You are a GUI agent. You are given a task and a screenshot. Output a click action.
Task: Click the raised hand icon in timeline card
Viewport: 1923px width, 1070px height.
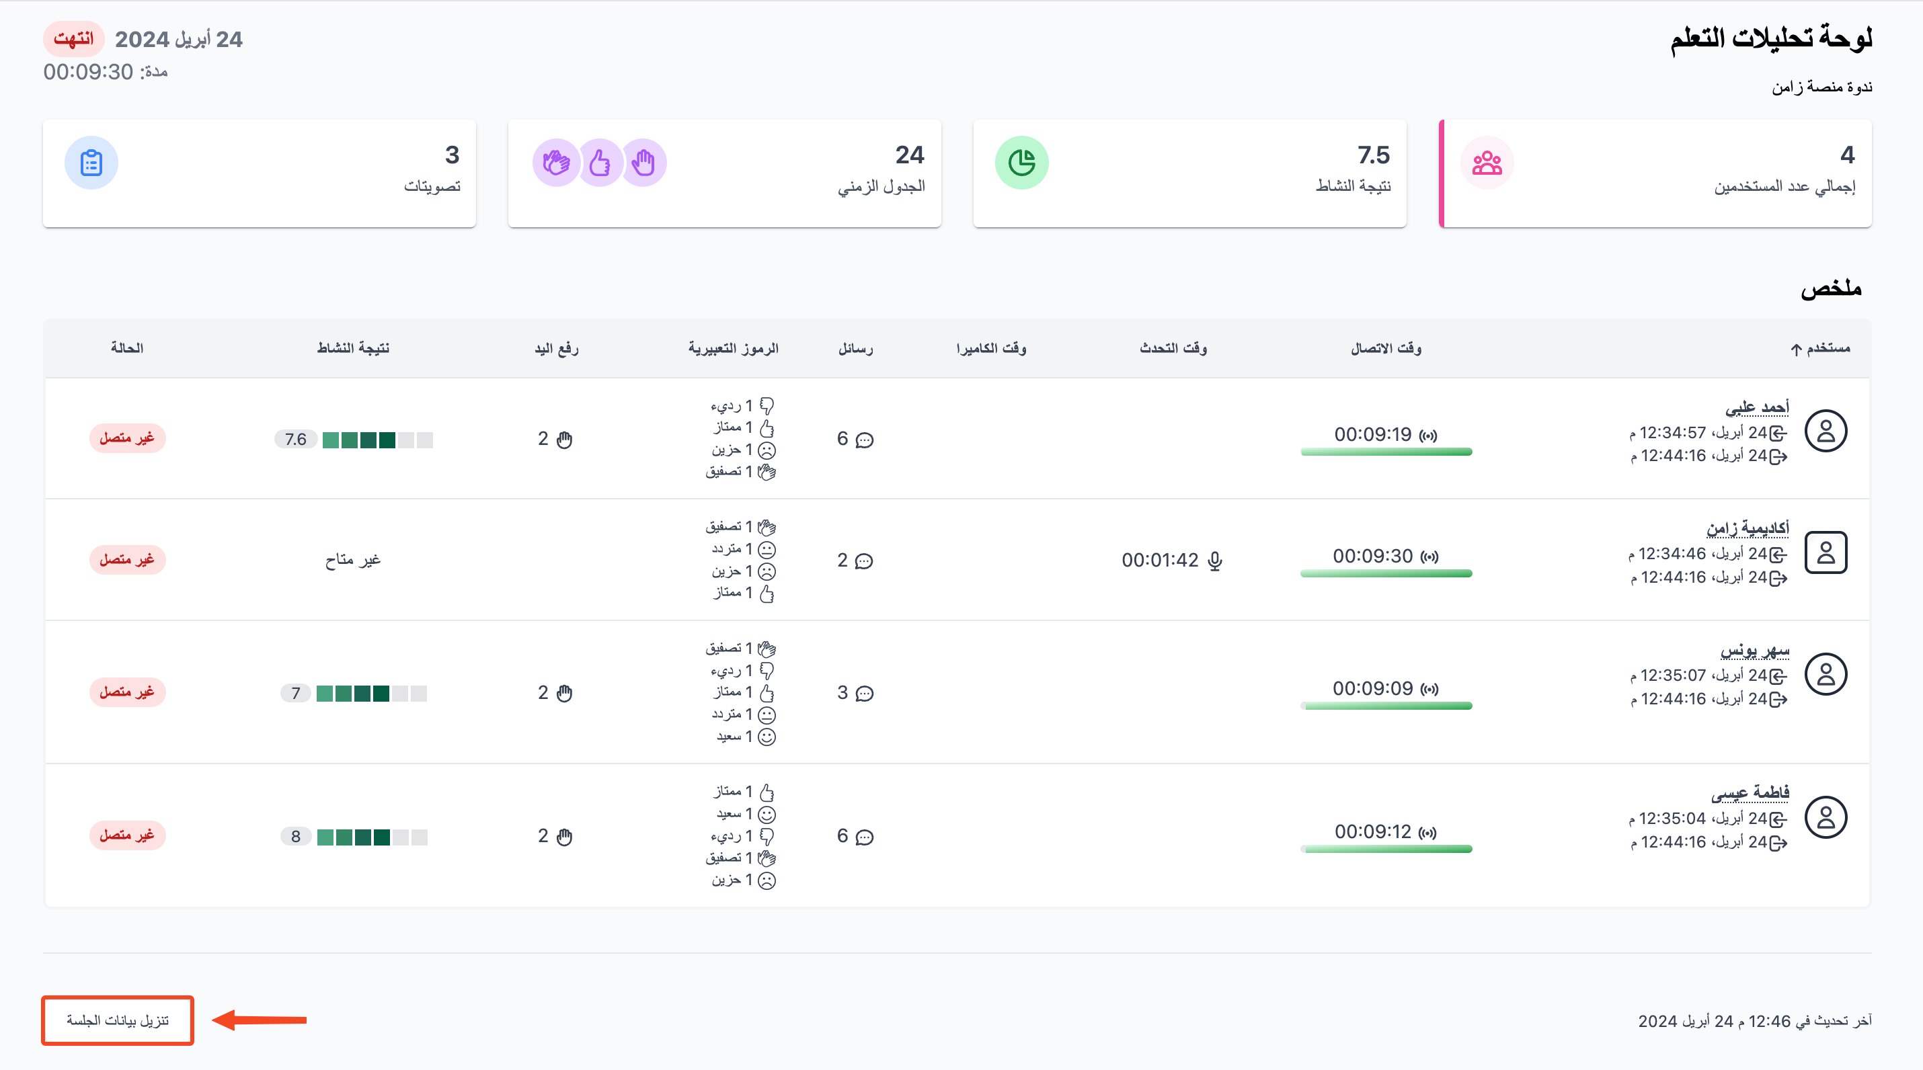click(x=643, y=163)
